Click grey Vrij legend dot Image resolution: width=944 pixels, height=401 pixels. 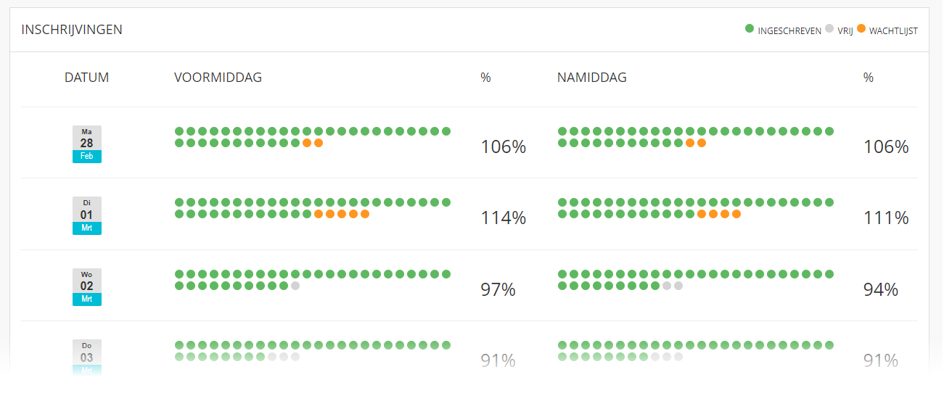829,29
